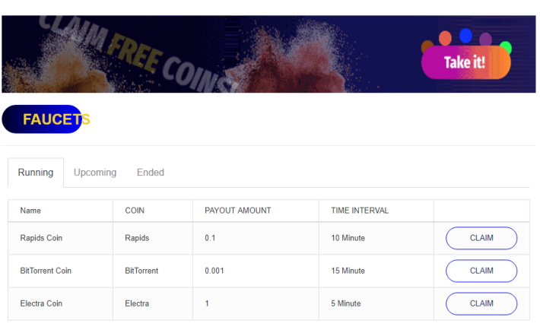Open the Running tab

click(36, 173)
